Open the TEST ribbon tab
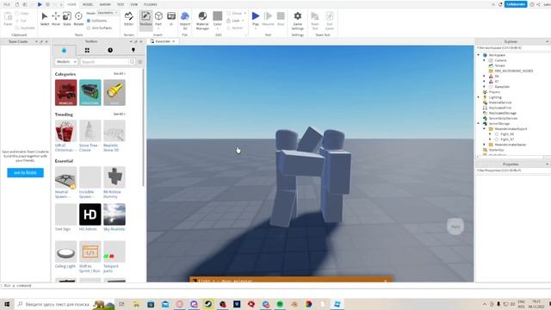The image size is (551, 310). (x=121, y=4)
